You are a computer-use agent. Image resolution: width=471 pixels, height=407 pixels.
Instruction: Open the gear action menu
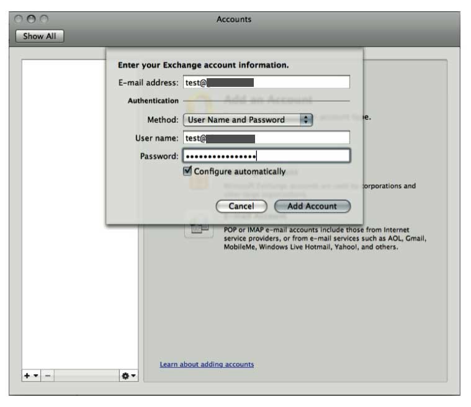pyautogui.click(x=128, y=376)
